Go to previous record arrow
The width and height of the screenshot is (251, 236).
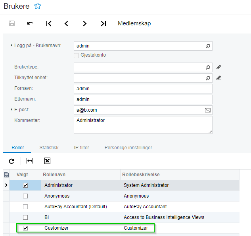click(x=67, y=23)
